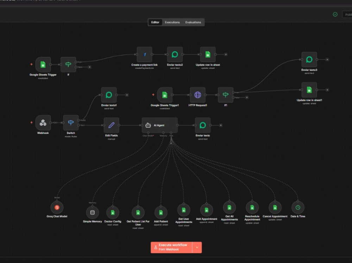Expand the Execute workflow trigger dropdown arrow

click(197, 247)
